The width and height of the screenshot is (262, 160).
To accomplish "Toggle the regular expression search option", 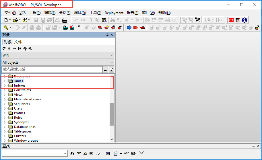I will coord(134,153).
